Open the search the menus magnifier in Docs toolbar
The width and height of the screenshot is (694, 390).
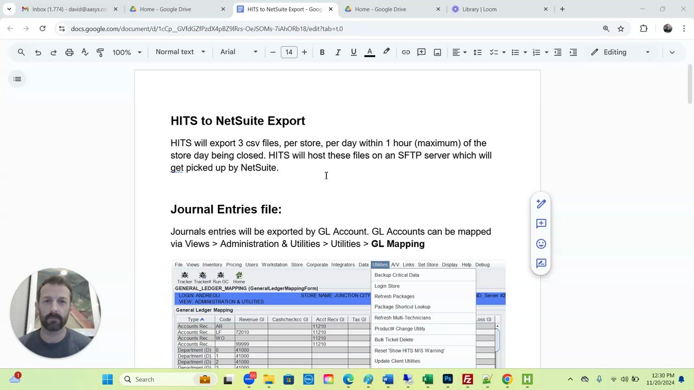[x=21, y=52]
